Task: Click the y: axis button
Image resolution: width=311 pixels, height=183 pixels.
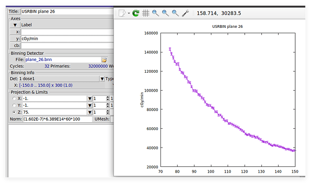Action: click(x=15, y=39)
